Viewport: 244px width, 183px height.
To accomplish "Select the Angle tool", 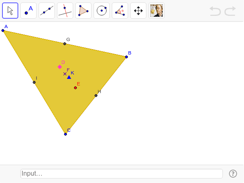I will click(x=120, y=11).
